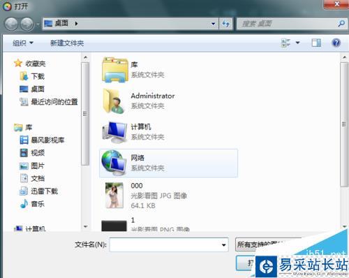Click the file list scrollbar thumb
Screen dimensions: 349x278
[x=344, y=124]
